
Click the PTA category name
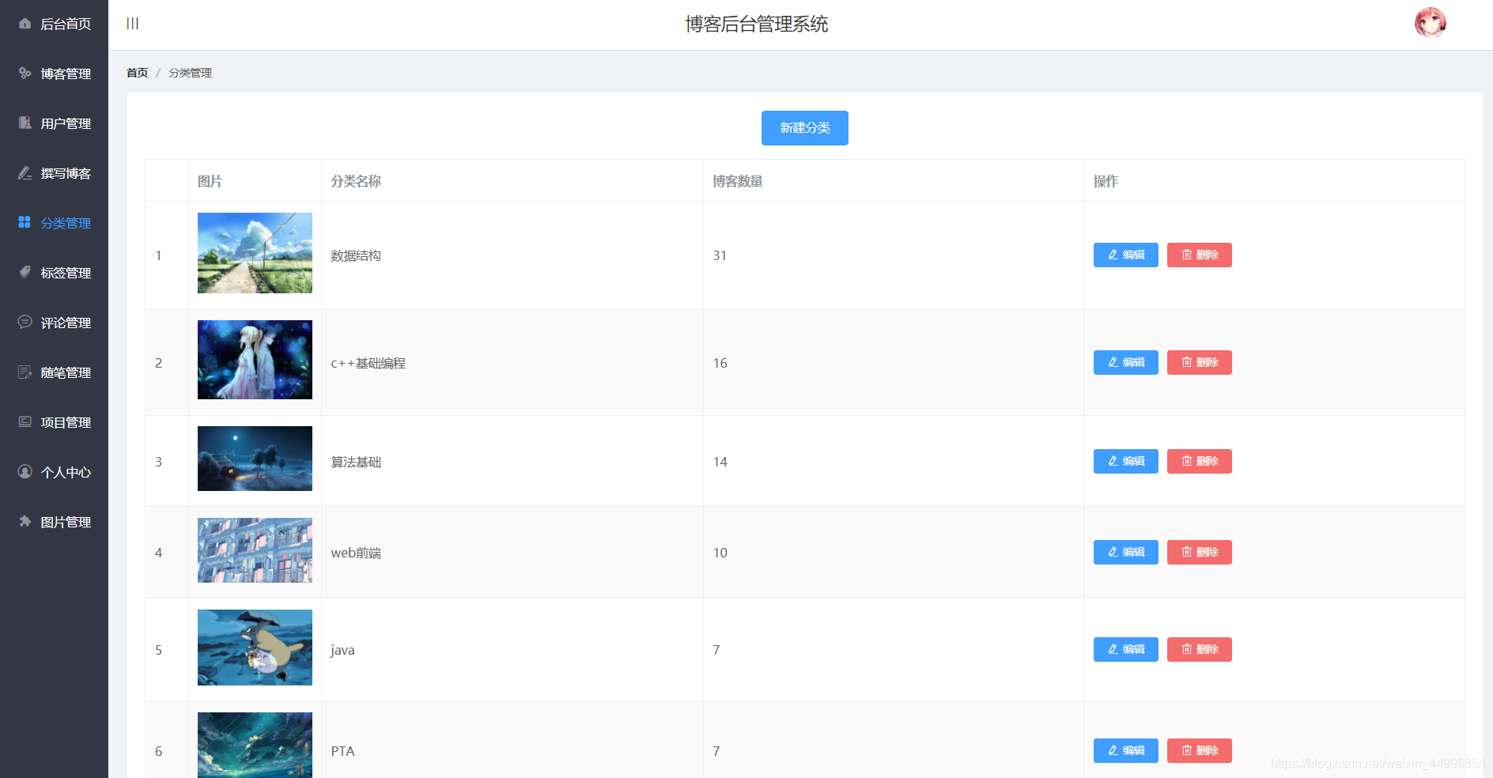click(342, 751)
